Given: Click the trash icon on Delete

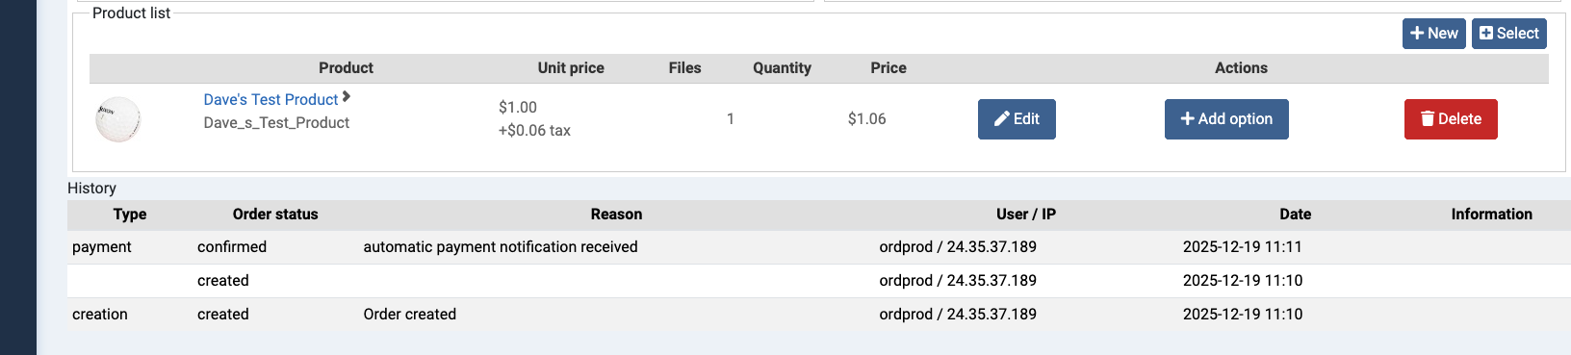Looking at the screenshot, I should pos(1428,118).
